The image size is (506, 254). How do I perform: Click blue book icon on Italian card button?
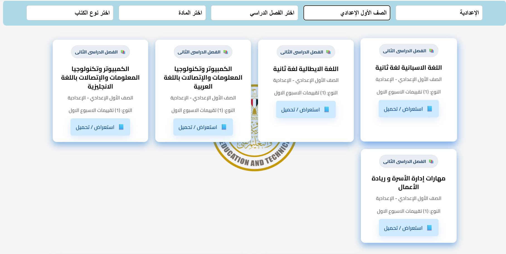(x=327, y=110)
